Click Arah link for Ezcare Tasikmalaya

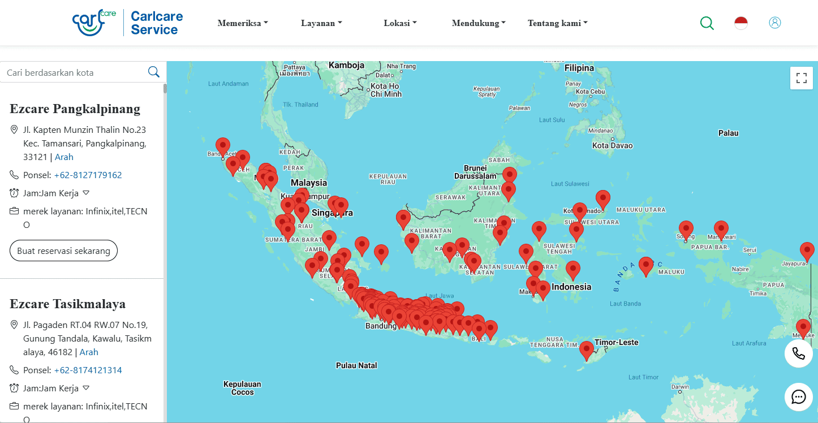click(89, 352)
